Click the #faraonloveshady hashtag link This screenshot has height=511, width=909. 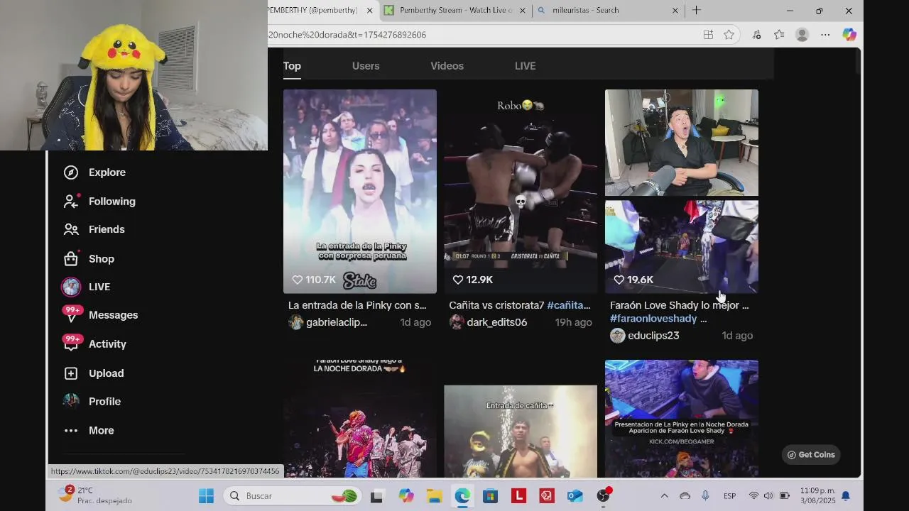click(653, 319)
